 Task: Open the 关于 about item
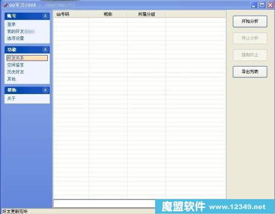pos(11,98)
